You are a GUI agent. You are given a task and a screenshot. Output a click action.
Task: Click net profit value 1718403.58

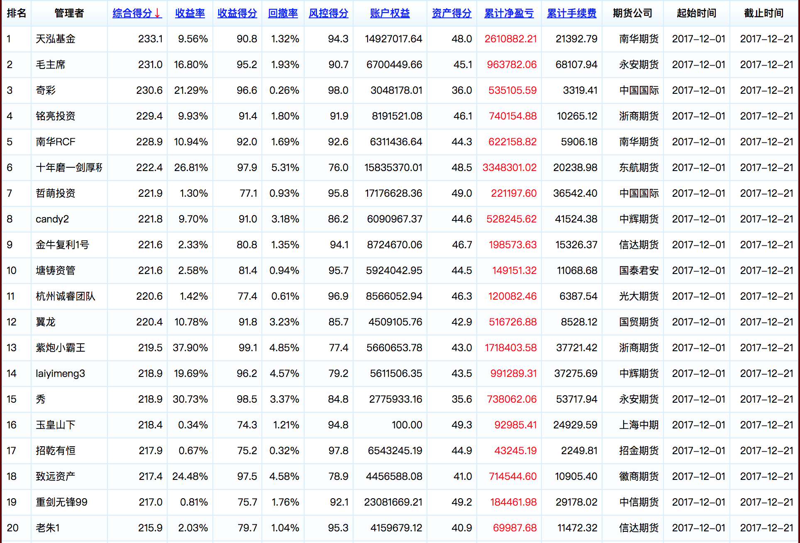(x=511, y=348)
